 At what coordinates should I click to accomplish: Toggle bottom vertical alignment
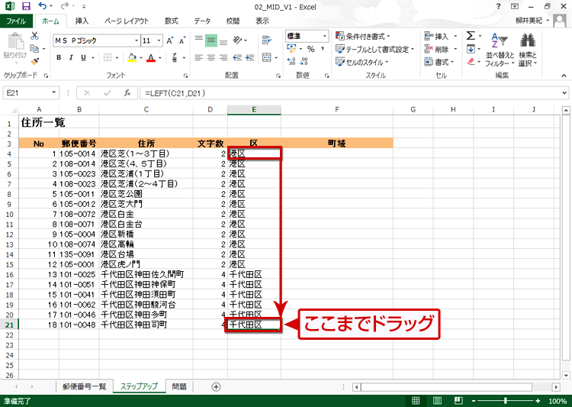(x=223, y=40)
